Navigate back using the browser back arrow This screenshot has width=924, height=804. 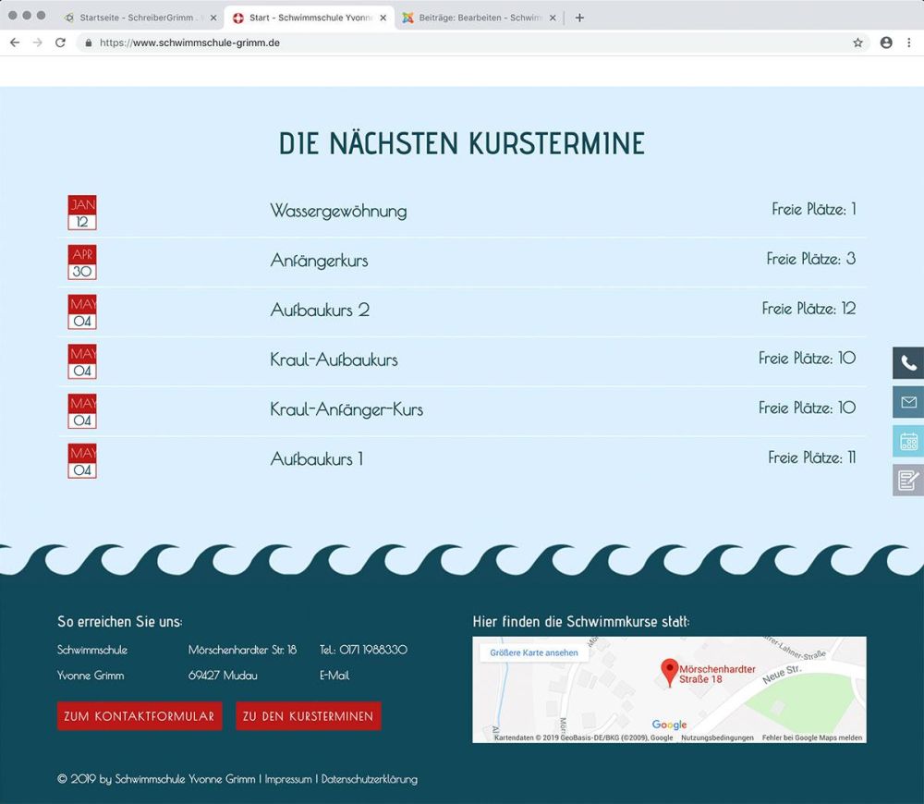[15, 43]
